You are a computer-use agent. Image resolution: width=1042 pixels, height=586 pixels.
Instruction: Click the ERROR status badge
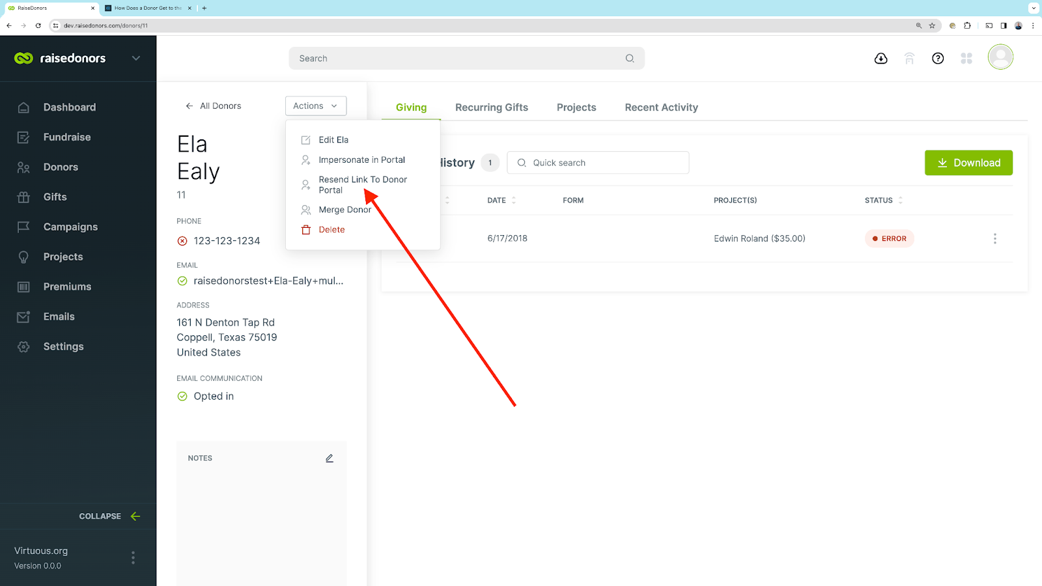click(890, 239)
